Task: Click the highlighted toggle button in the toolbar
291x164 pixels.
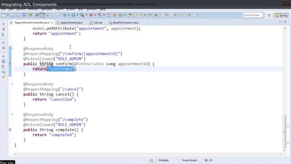Action: pyautogui.click(x=42, y=15)
